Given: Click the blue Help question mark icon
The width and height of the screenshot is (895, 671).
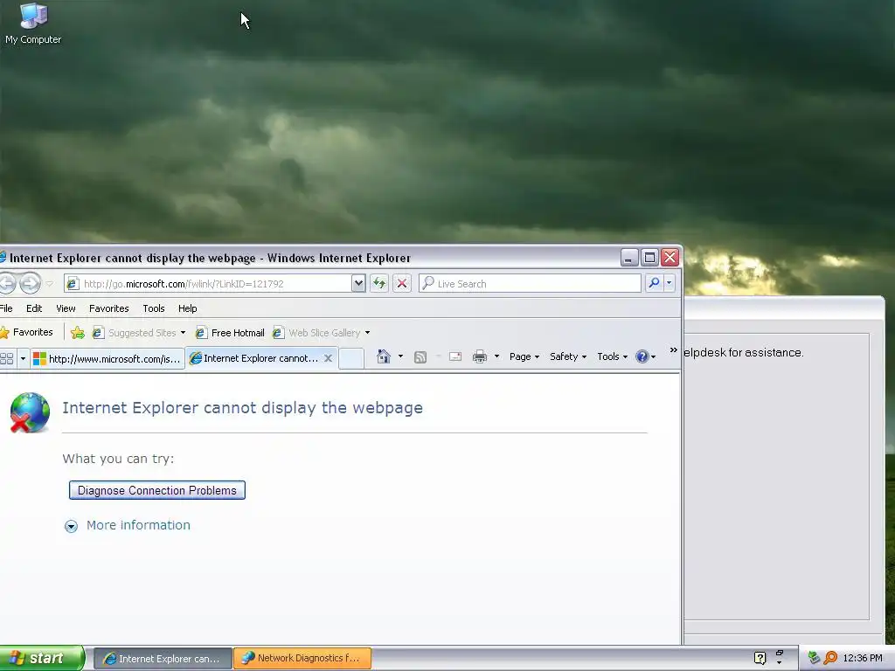Looking at the screenshot, I should pos(642,356).
